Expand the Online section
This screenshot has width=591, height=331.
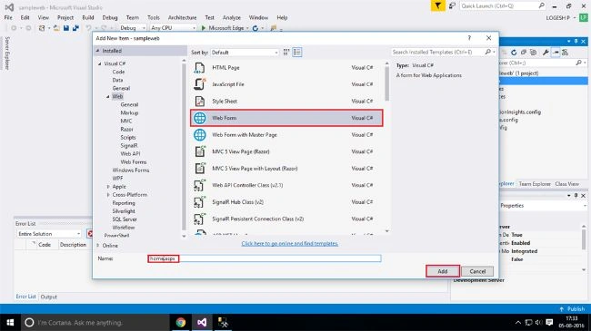[97, 245]
